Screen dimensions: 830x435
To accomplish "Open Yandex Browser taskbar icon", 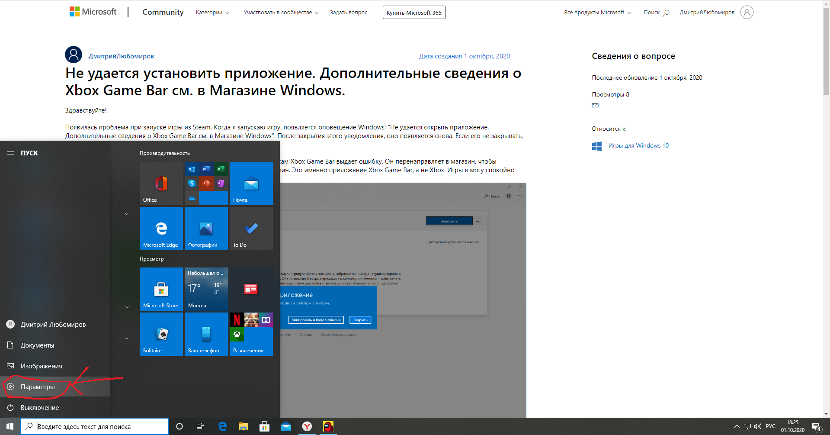I will point(307,426).
